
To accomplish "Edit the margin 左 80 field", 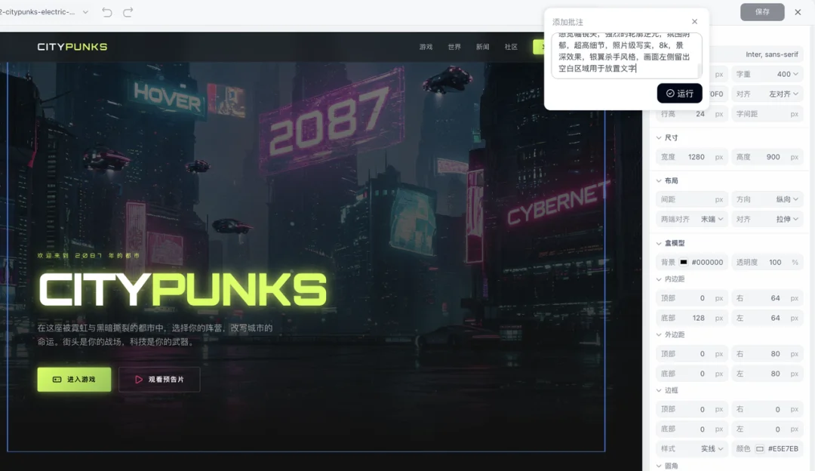I will point(767,374).
